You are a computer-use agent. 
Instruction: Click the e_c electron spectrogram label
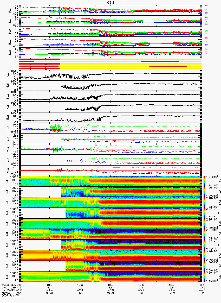7,255
